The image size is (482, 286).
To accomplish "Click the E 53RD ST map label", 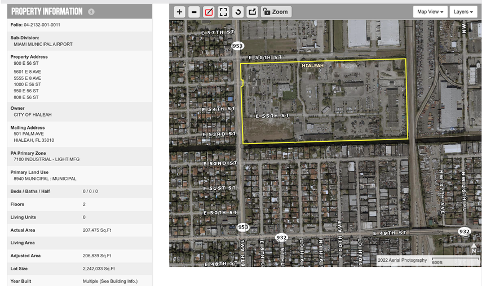I will [219, 134].
